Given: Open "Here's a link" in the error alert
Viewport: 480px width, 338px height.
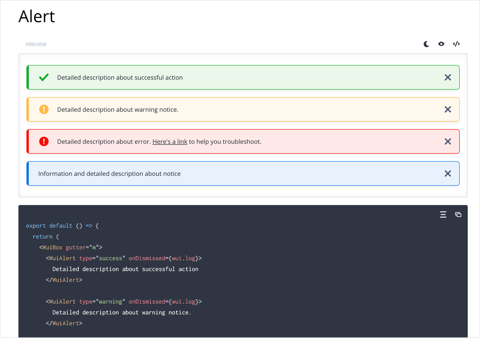Looking at the screenshot, I should [x=170, y=142].
